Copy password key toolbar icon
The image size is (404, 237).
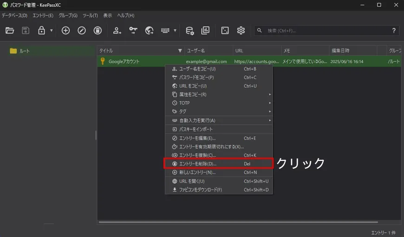pyautogui.click(x=133, y=30)
